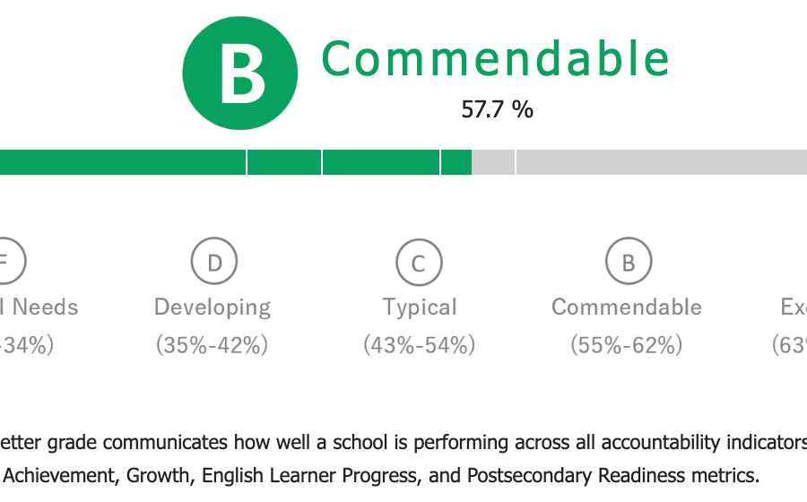Click the long gray unfilled progress segment
This screenshot has height=502, width=807.
[x=662, y=162]
